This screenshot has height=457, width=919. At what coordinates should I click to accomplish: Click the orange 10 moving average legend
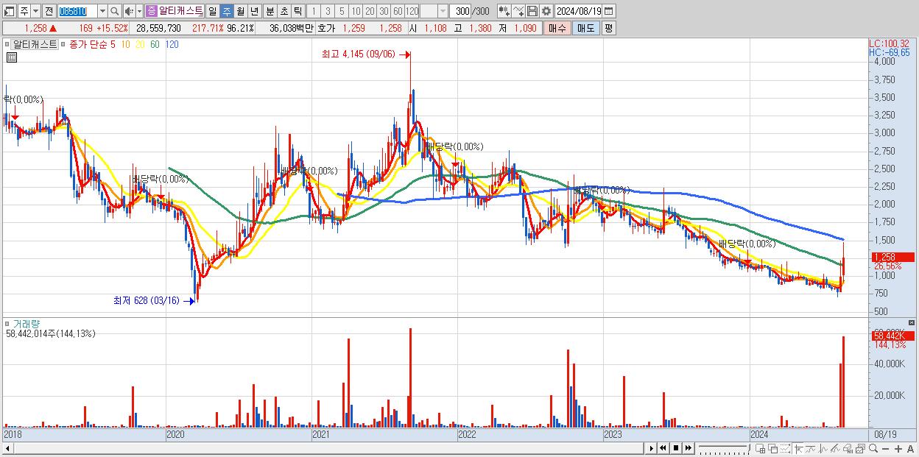click(126, 44)
